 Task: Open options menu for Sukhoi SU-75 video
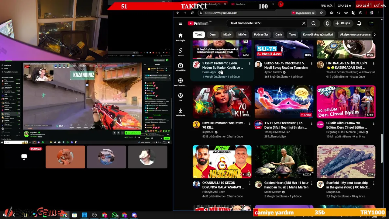(x=312, y=64)
